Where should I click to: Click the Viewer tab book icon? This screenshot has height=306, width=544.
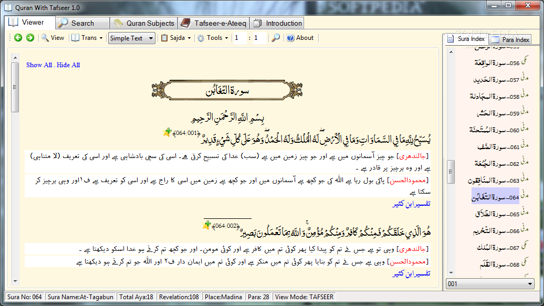(13, 22)
